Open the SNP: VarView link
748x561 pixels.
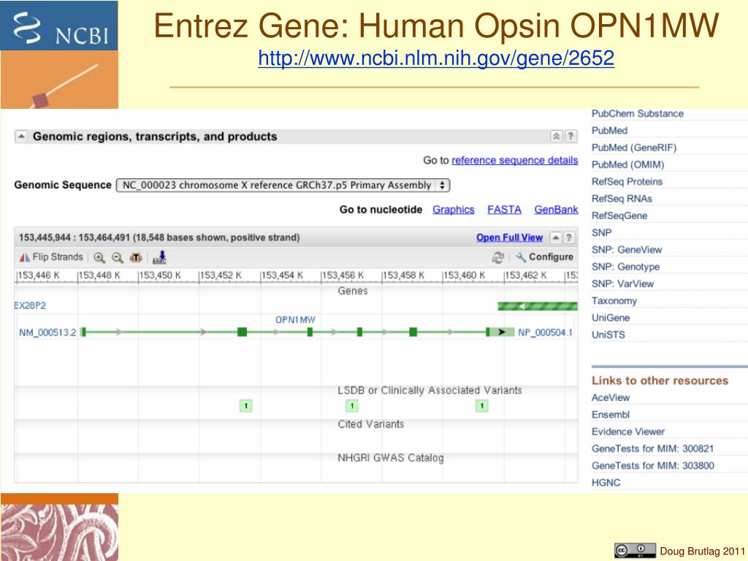(622, 284)
